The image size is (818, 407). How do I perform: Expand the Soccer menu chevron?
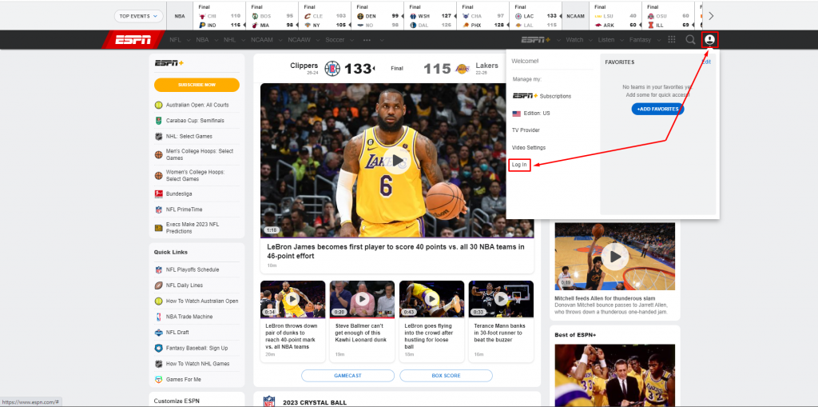(351, 40)
